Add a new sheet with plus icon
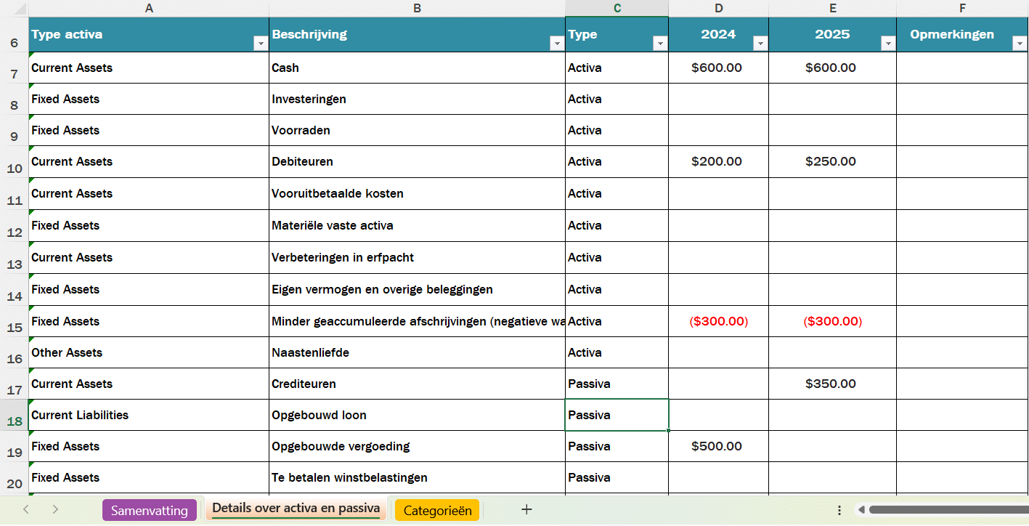Screen dimensions: 1029x526 [526, 510]
